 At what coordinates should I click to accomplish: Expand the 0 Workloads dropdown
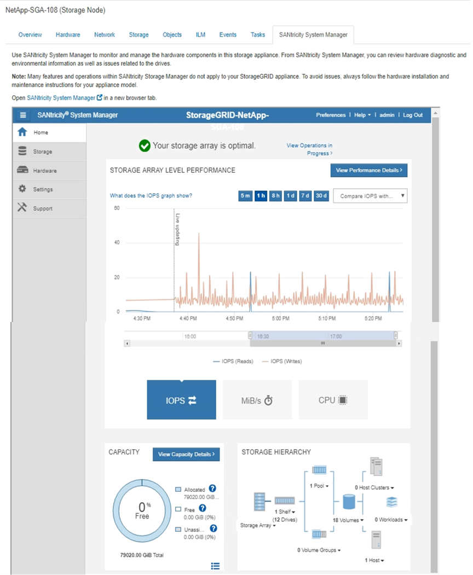(391, 520)
